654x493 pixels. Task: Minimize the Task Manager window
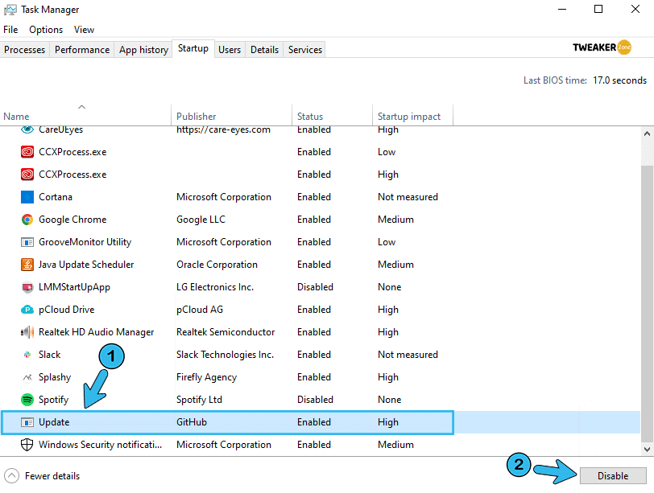pos(562,9)
